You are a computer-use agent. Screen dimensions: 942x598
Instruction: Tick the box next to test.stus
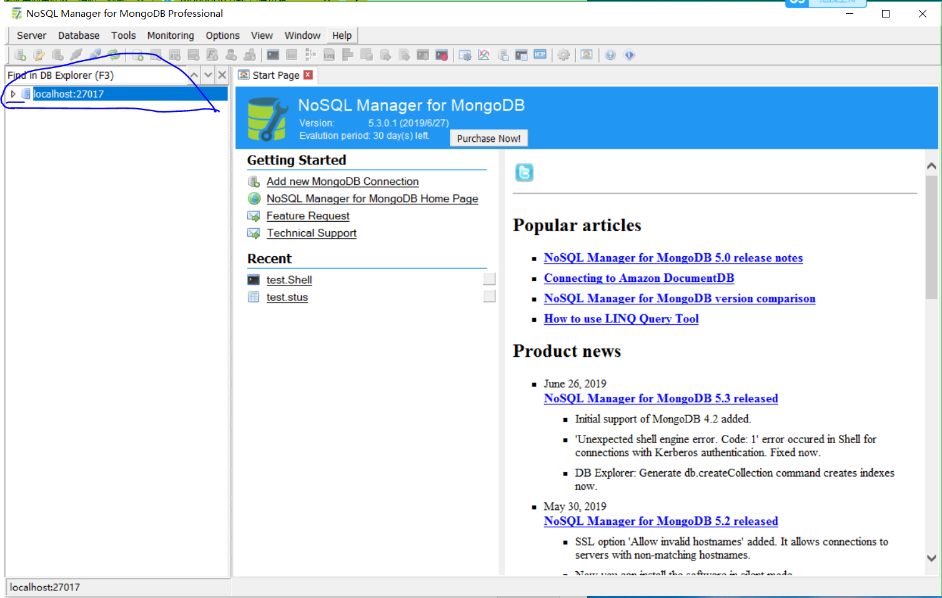(x=489, y=296)
